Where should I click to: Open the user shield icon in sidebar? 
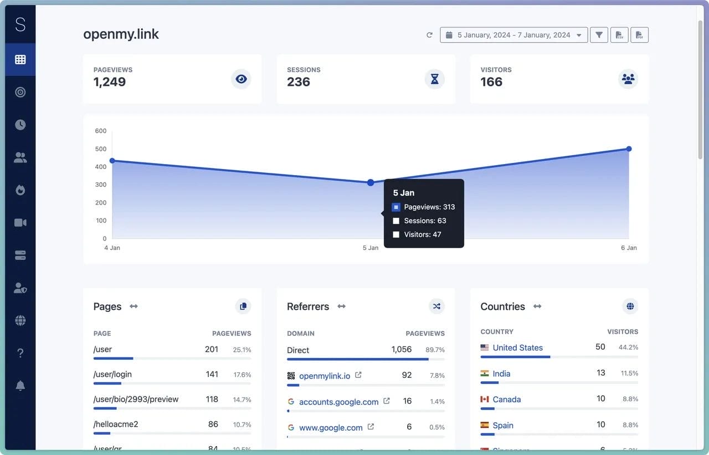(x=20, y=288)
